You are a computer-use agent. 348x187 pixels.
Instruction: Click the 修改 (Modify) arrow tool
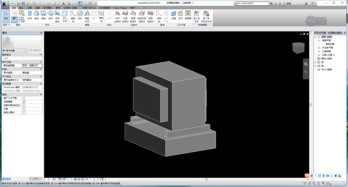click(6, 16)
